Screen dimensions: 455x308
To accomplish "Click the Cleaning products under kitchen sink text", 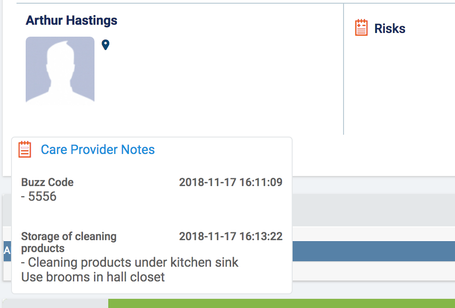I will tap(133, 263).
